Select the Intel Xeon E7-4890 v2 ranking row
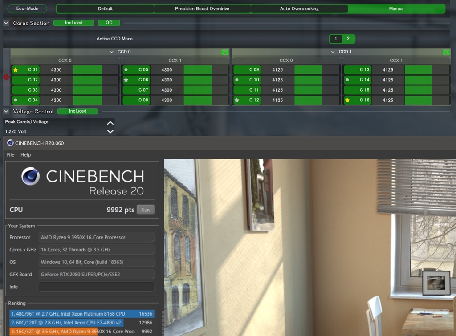Viewport: 456px width, 336px height. tap(82, 323)
